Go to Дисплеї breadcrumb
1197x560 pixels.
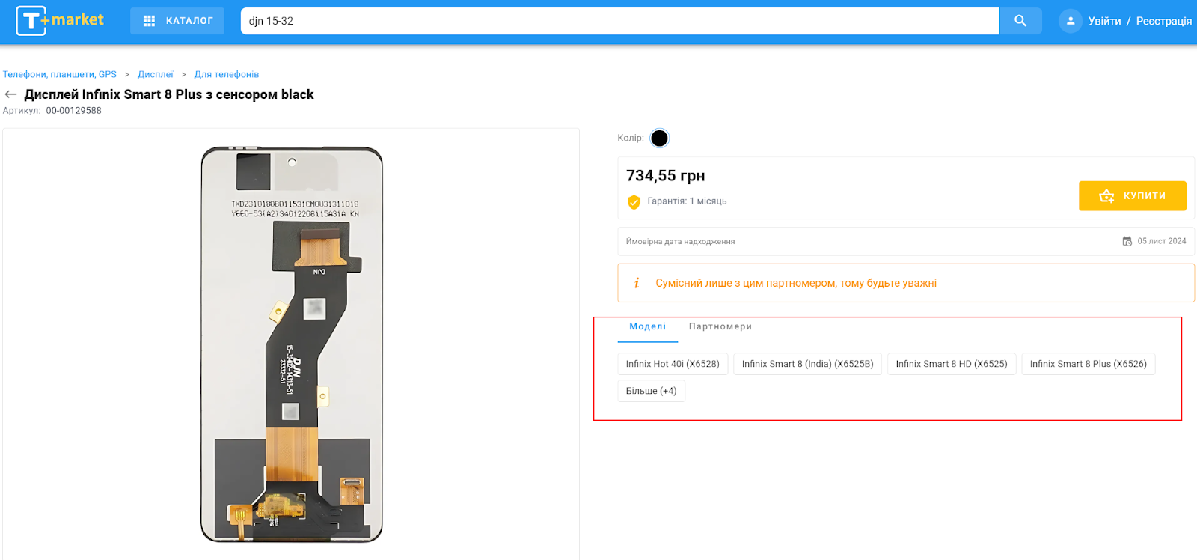(x=155, y=74)
